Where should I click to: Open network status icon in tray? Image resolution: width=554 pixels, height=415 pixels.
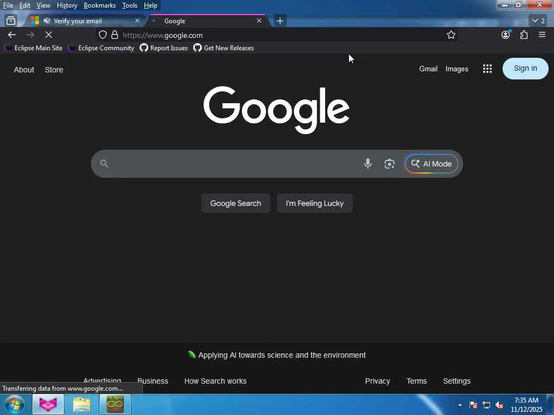click(x=486, y=405)
